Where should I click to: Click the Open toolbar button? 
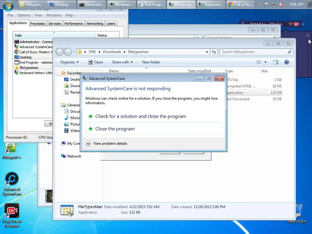coord(95,62)
